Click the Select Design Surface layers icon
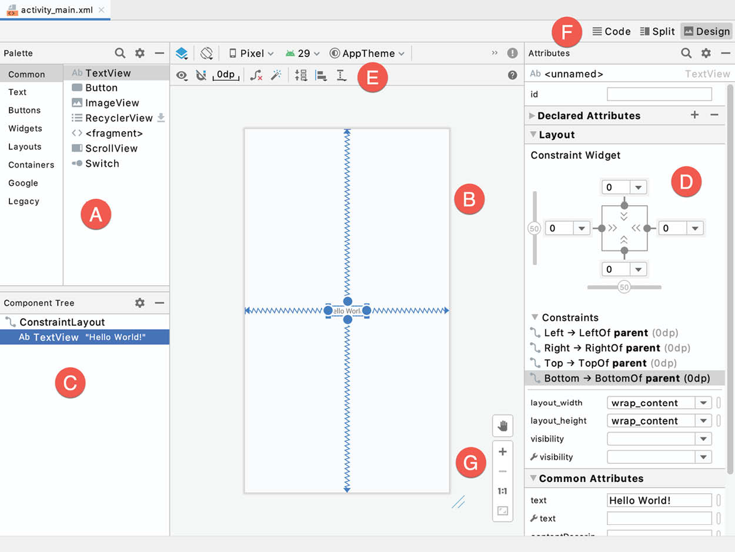735x552 pixels. click(182, 53)
